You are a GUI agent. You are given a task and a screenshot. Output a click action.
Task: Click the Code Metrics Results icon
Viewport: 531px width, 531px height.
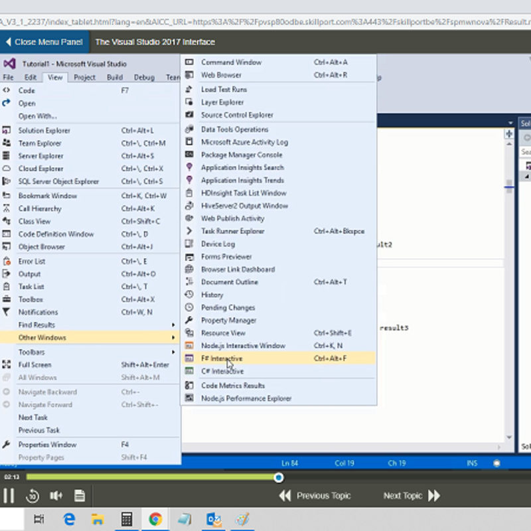(x=189, y=386)
